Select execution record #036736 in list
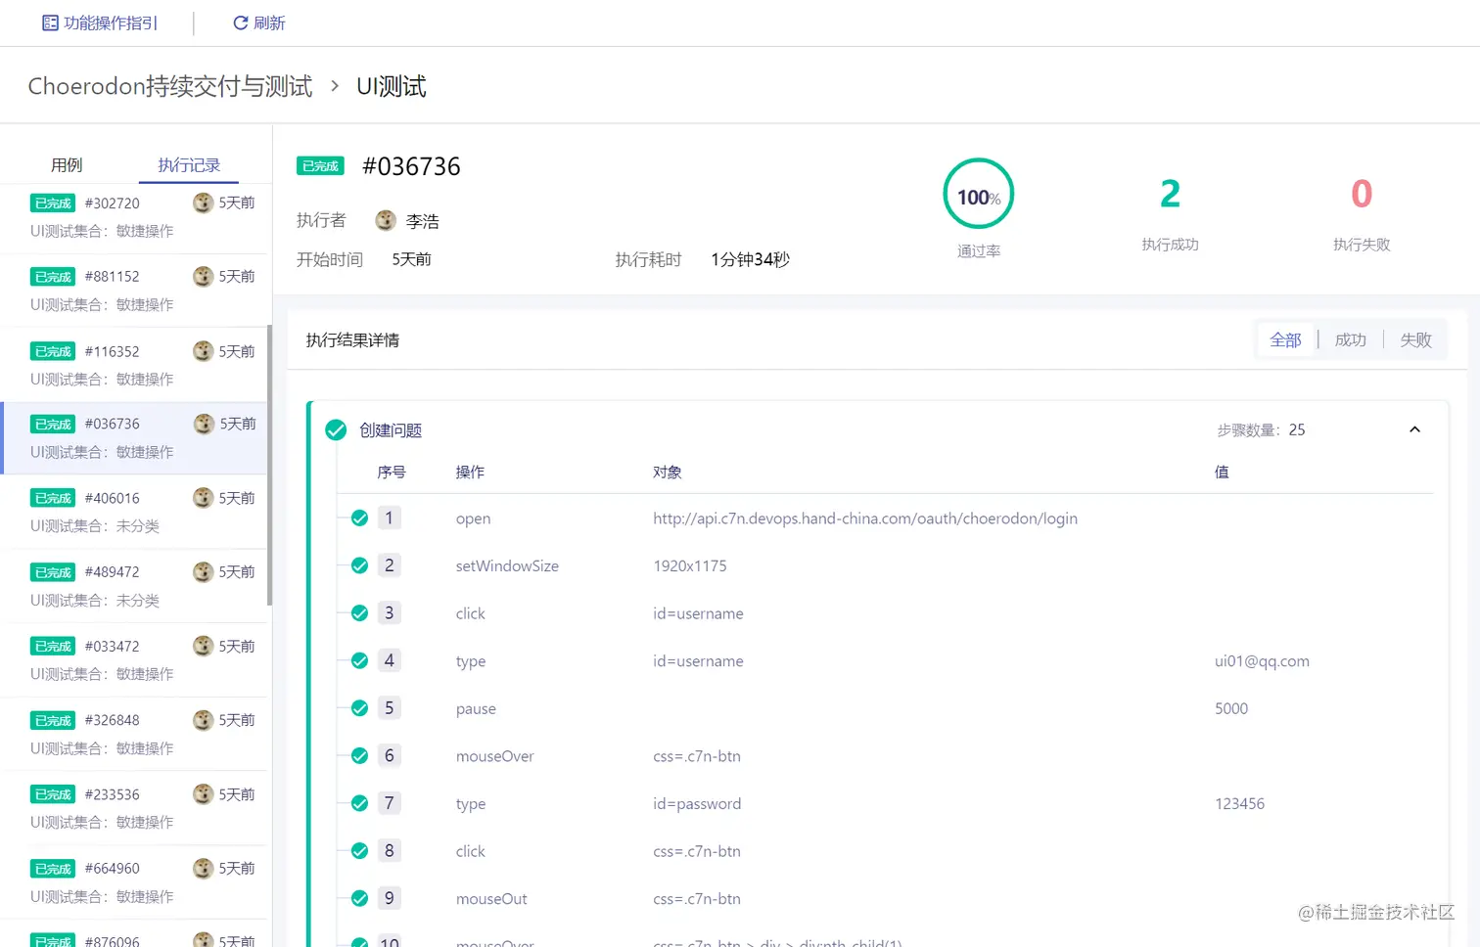The height and width of the screenshot is (947, 1480). 134,437
